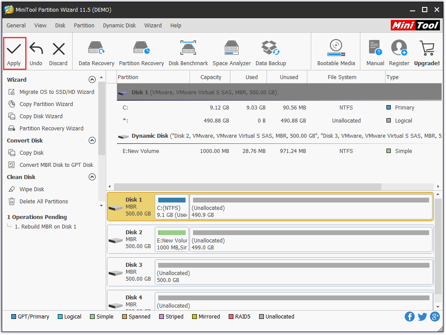Sort by Capacity column header

coord(210,77)
